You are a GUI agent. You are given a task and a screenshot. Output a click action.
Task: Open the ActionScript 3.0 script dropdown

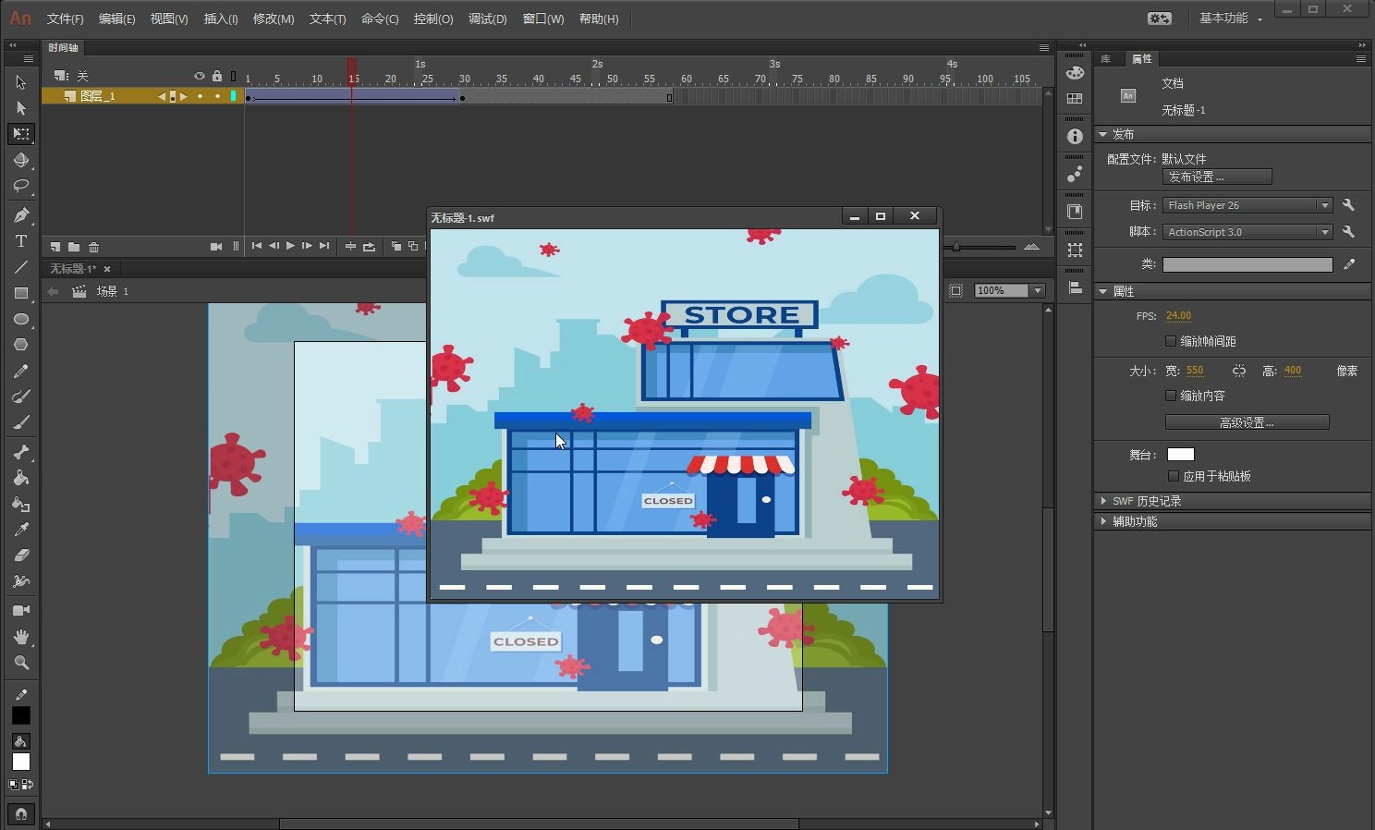click(x=1247, y=232)
